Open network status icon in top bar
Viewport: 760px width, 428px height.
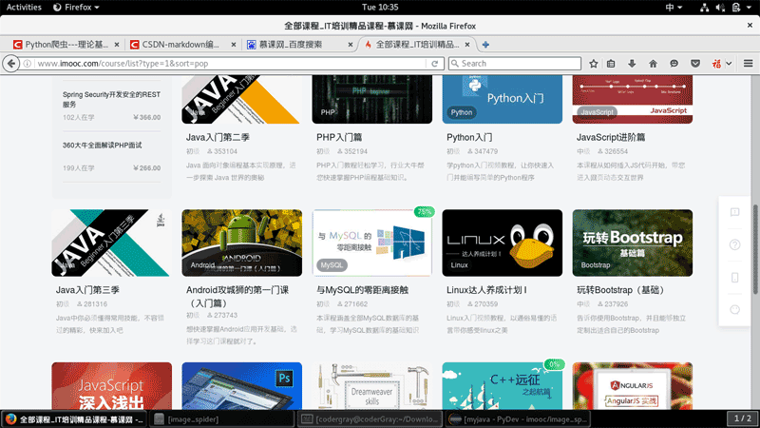click(704, 8)
